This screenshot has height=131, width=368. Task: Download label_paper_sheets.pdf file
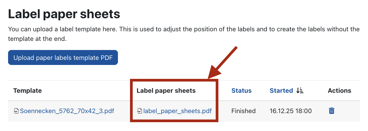(x=177, y=111)
